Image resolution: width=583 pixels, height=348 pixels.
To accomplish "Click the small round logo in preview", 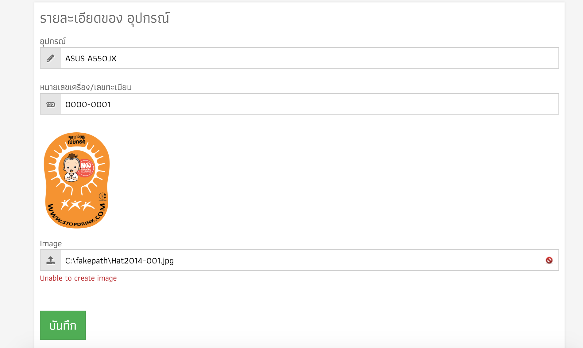I will 102,196.
